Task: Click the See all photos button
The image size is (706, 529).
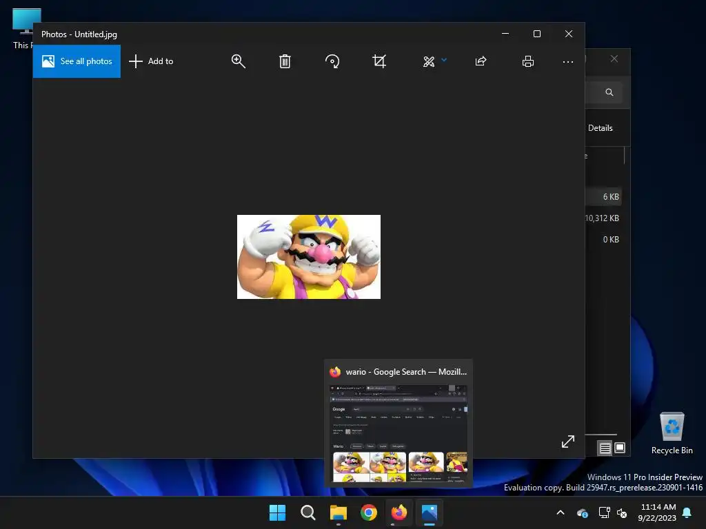Action: click(77, 61)
